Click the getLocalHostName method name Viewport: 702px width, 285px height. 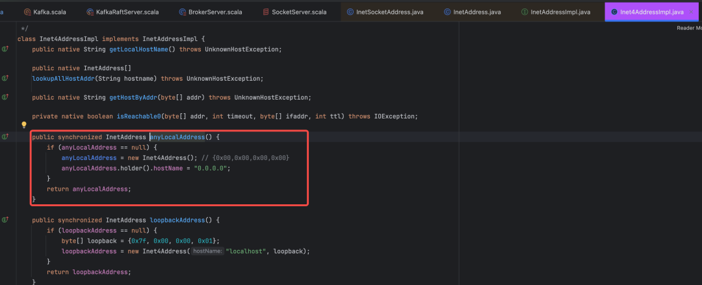tap(138, 49)
